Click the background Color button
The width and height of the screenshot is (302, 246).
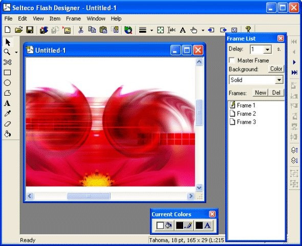tap(276, 69)
